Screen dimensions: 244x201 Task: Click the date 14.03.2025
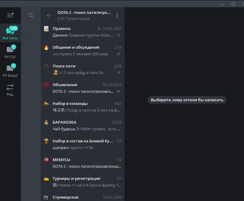point(112,29)
